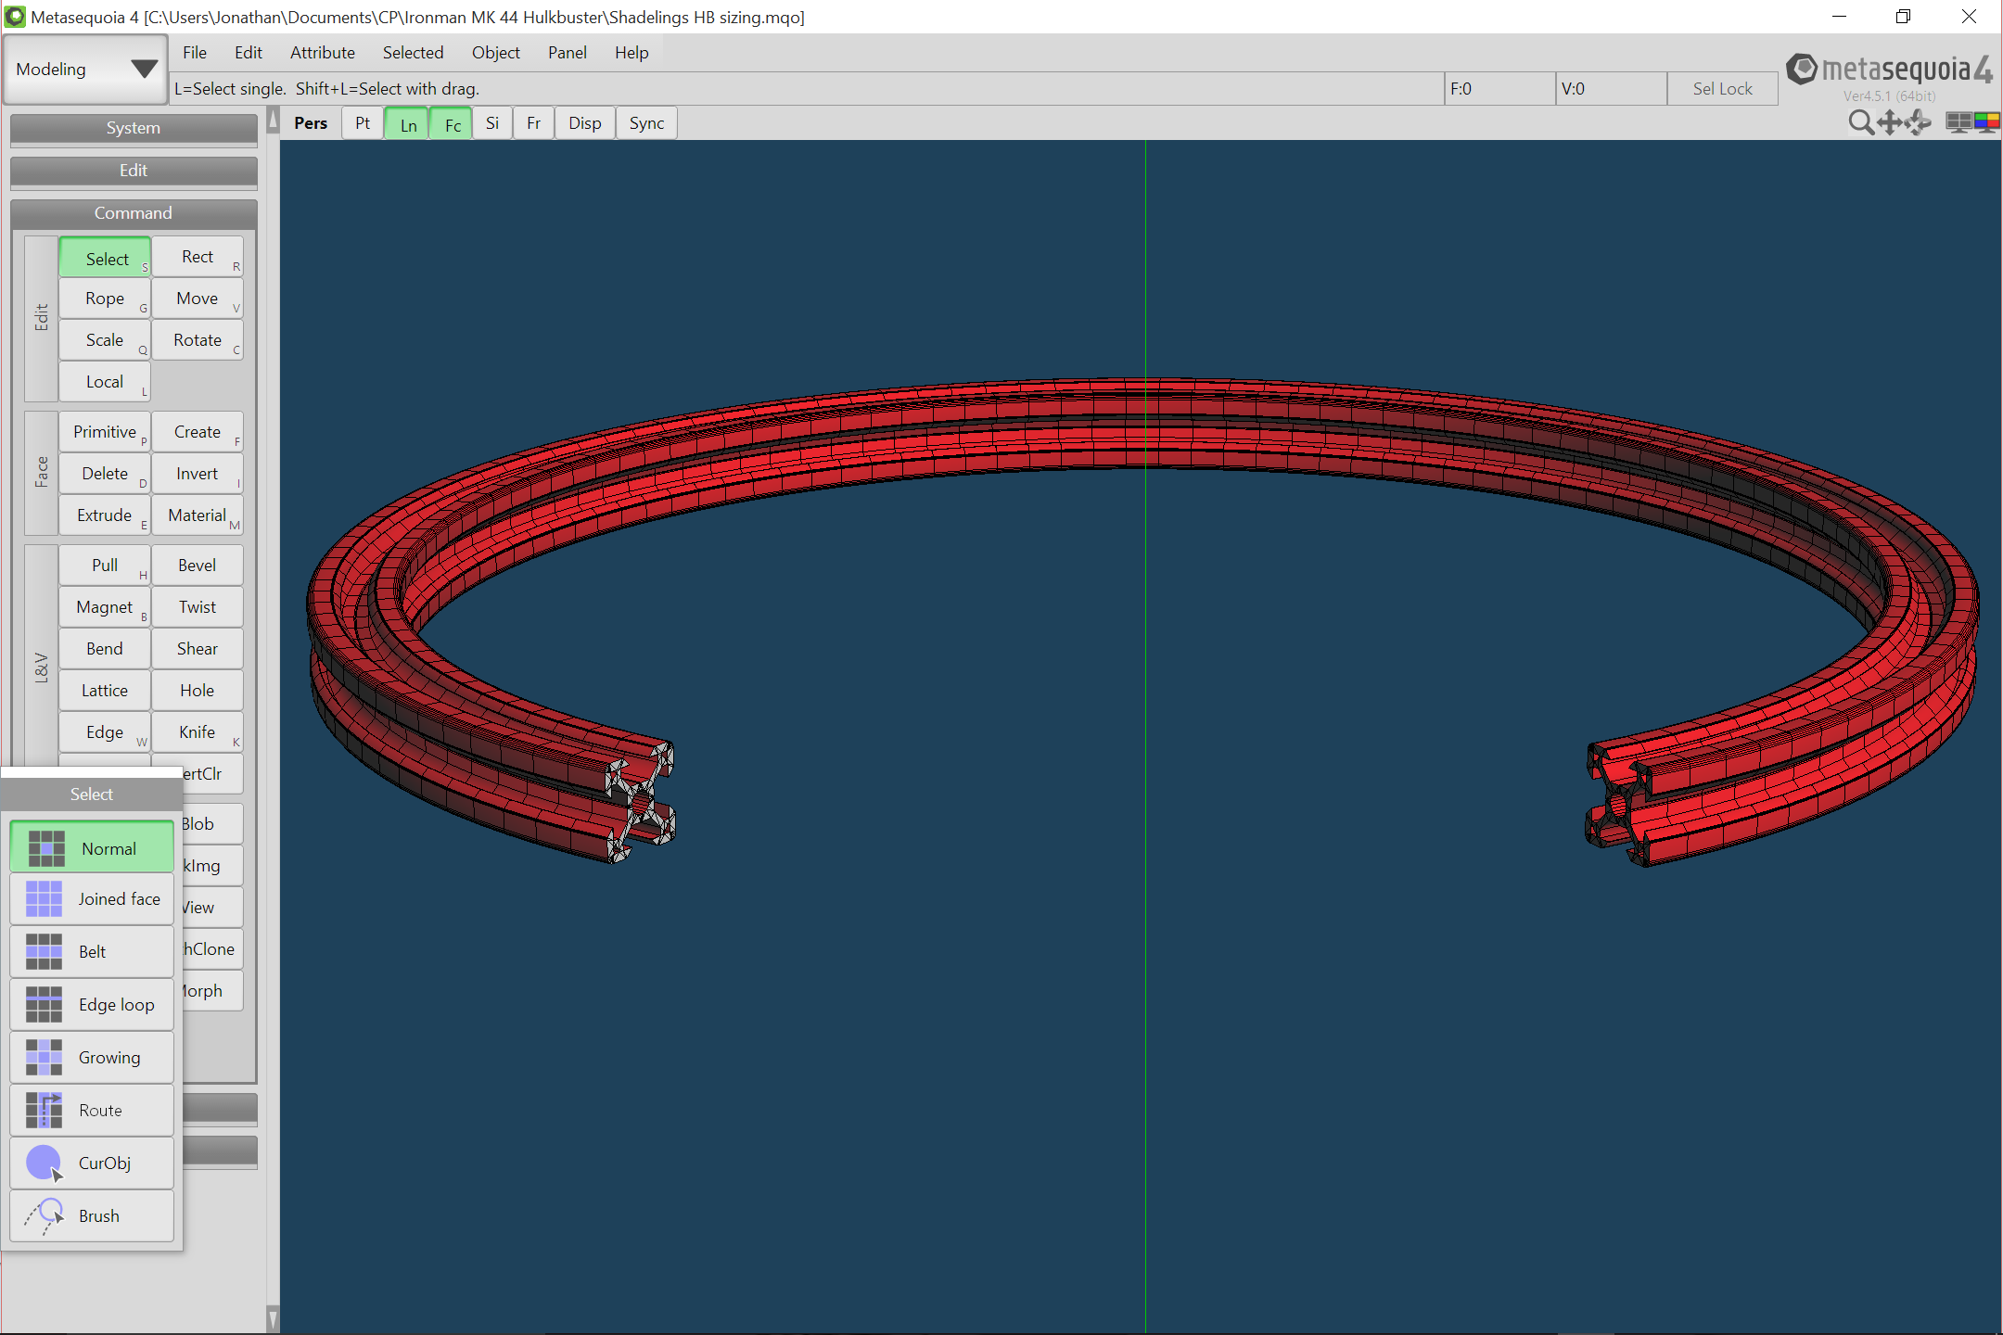Toggle Ln line display
The image size is (2003, 1335).
[408, 124]
